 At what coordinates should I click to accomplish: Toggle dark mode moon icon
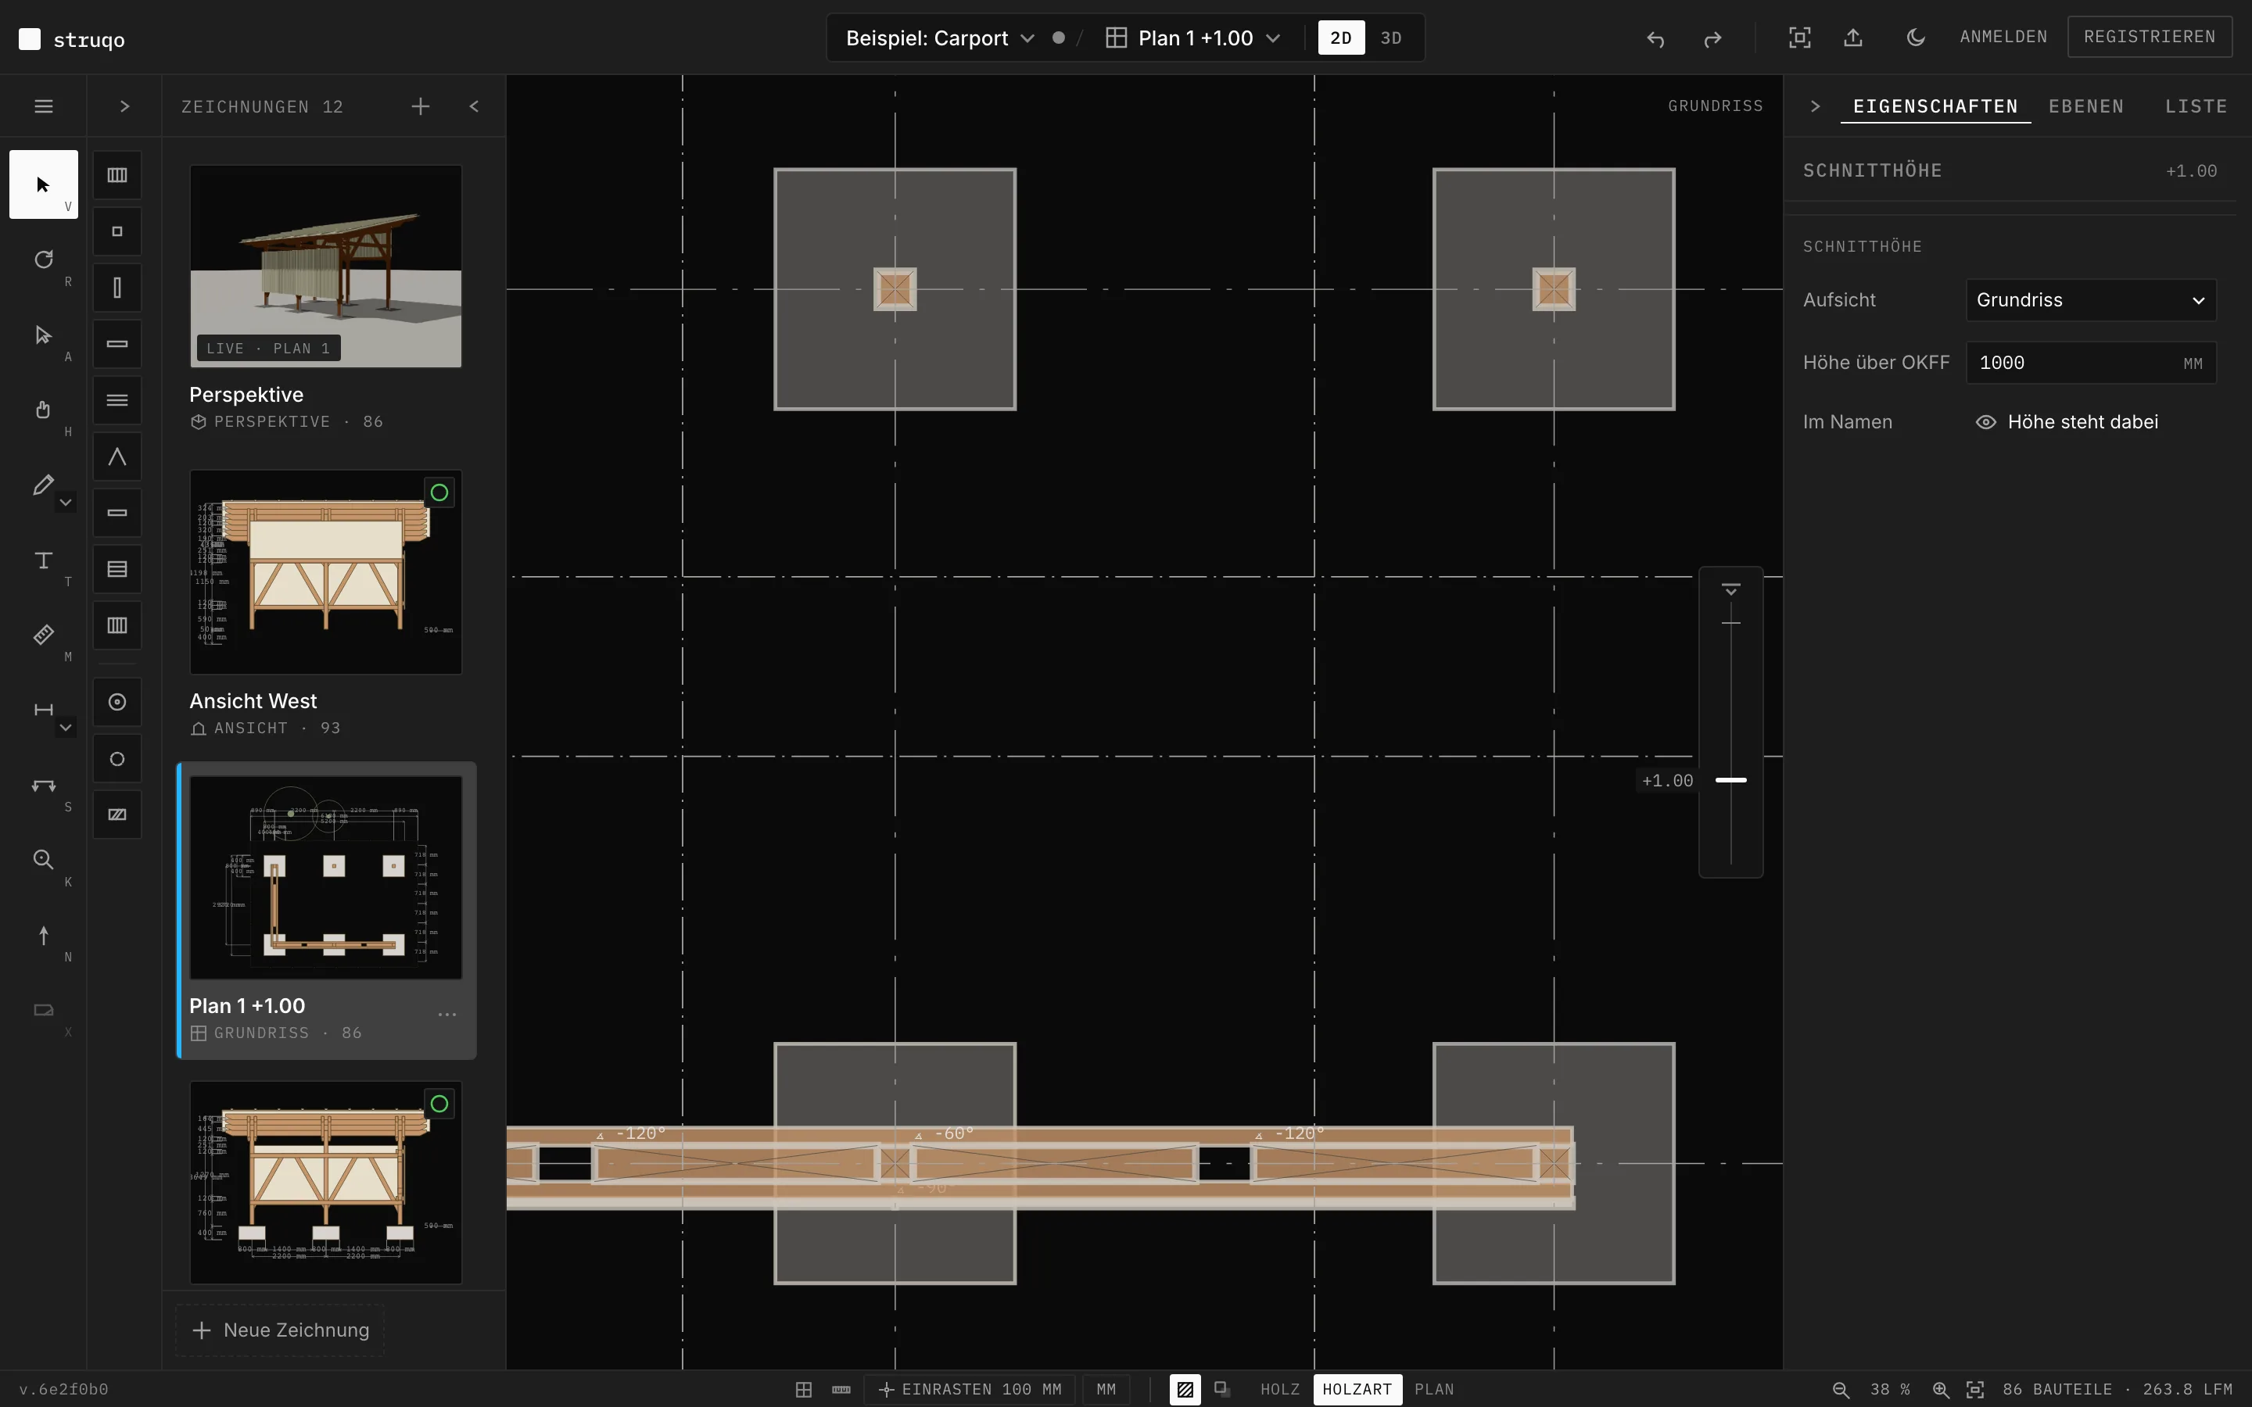pyautogui.click(x=1915, y=38)
